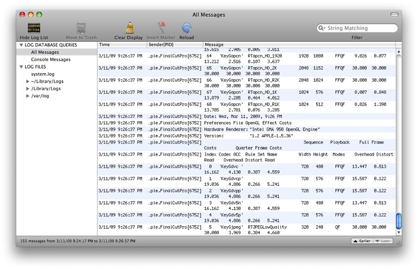Screen dimensions: 418x269
Task: Select the row with 'KeyGdvc '
Action: 247,169
